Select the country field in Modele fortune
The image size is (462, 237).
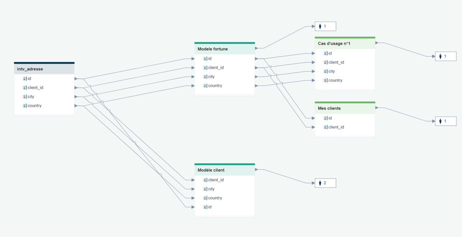225,86
